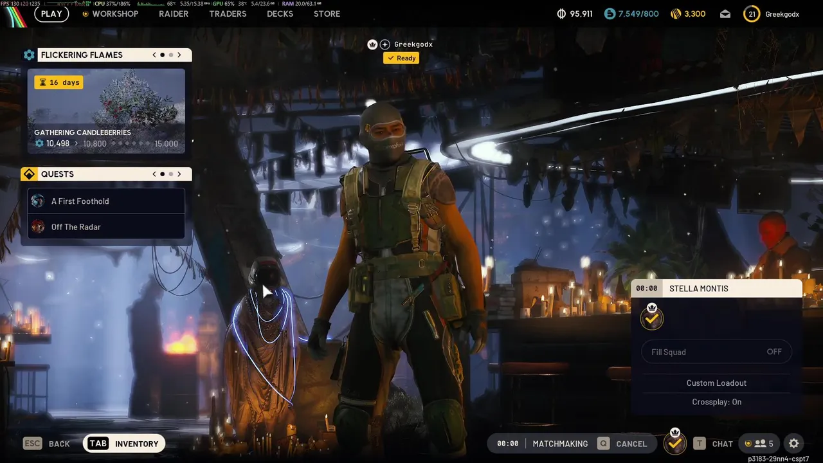Cancel matchmaking with the CANCEL button
This screenshot has width=823, height=463.
point(631,444)
